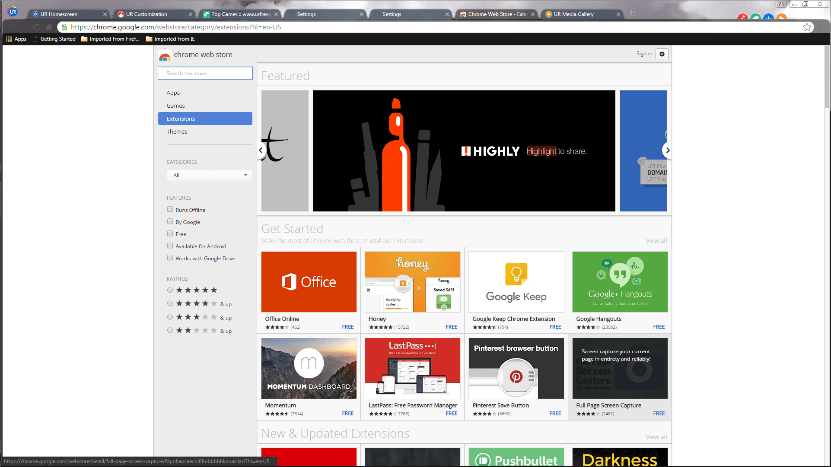Open the browser three-dot menu
Image resolution: width=831 pixels, height=467 pixels.
point(821,27)
